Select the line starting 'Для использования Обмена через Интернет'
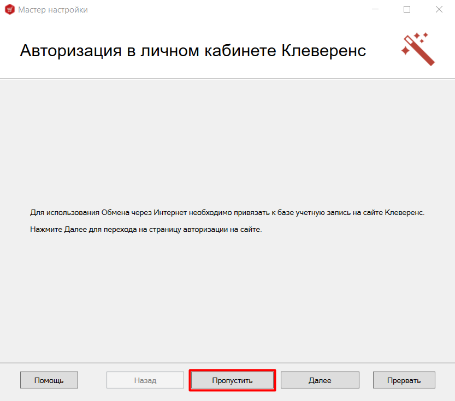This screenshot has height=401, width=455. tap(227, 213)
